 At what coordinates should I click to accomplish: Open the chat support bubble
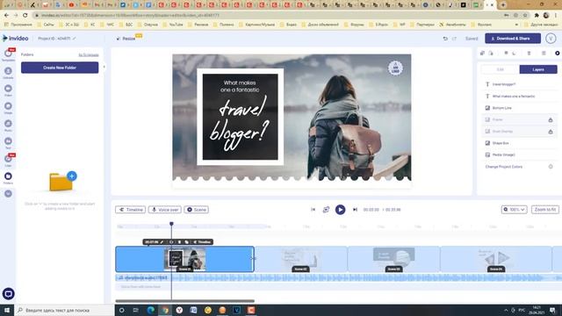coord(8,294)
